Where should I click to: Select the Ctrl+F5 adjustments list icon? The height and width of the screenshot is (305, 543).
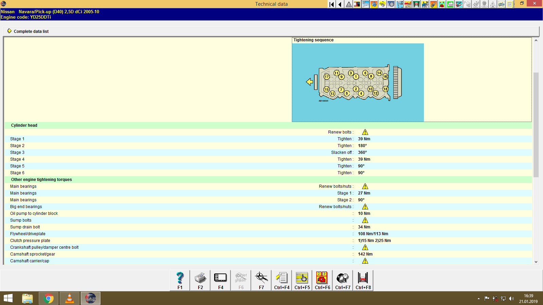coord(302,280)
